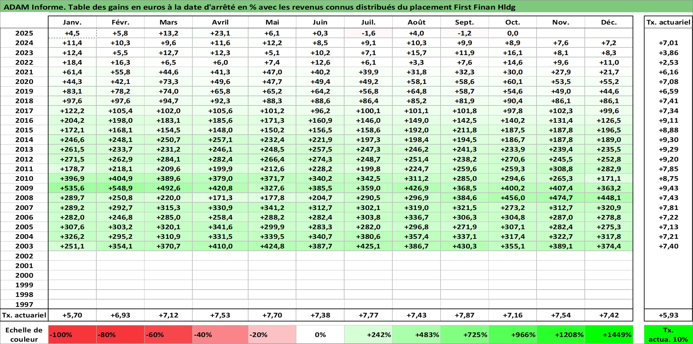Select the +7,70 bottom rate under Mai
Image resolution: width=693 pixels, height=344 pixels.
coord(272,315)
